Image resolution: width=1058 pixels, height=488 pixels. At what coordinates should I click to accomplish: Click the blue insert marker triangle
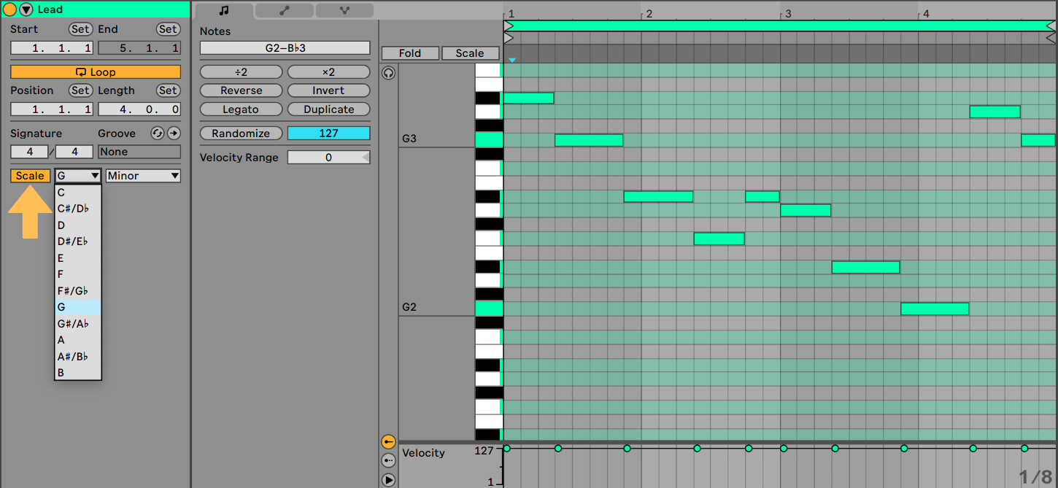pyautogui.click(x=512, y=60)
